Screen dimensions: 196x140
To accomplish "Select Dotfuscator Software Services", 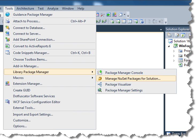I will (50, 96).
